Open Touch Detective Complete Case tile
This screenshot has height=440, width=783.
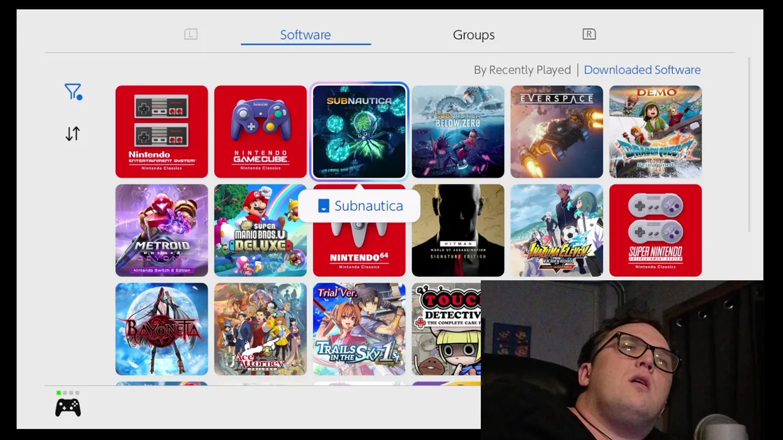[447, 329]
